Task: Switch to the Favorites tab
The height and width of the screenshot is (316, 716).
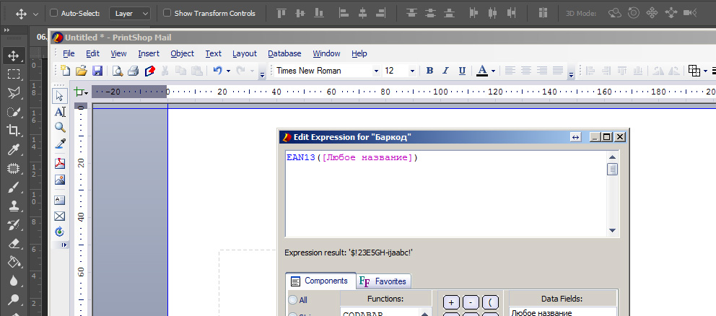Action: [383, 281]
